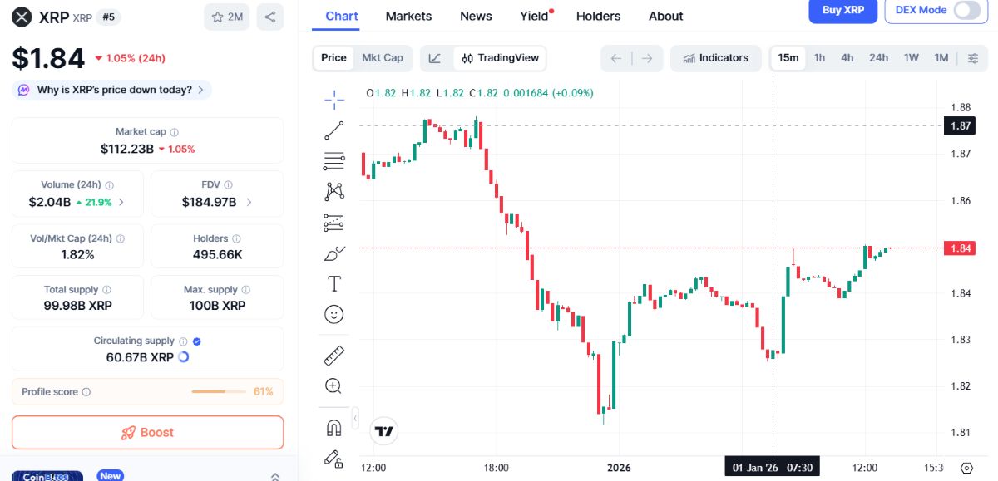Image resolution: width=998 pixels, height=481 pixels.
Task: Switch to the Markets tab
Action: (408, 16)
